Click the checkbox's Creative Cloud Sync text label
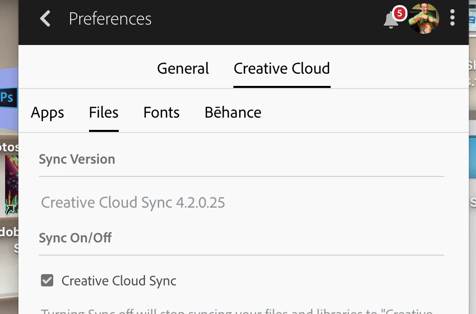Image resolution: width=476 pixels, height=314 pixels. pyautogui.click(x=119, y=281)
